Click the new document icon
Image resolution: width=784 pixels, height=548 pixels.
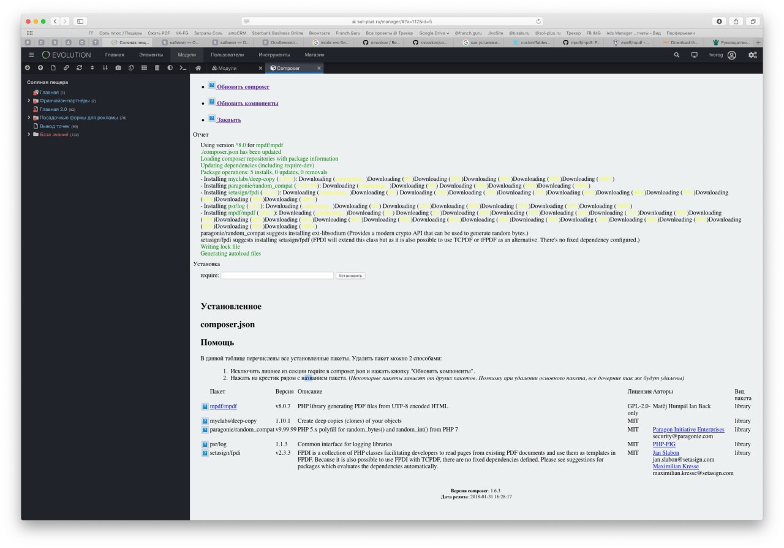[53, 68]
